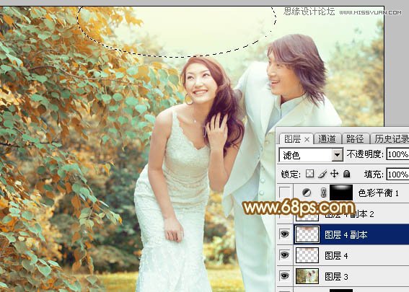Select the 图层 4 layer name
409x292 pixels.
pyautogui.click(x=336, y=256)
